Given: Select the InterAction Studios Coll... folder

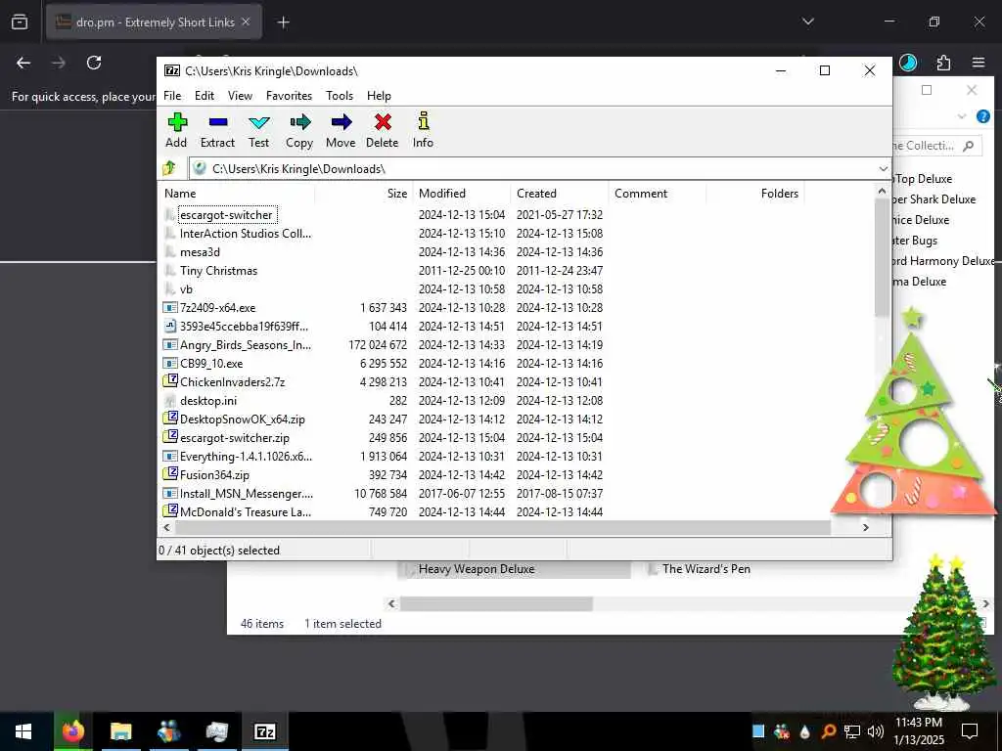Looking at the screenshot, I should pos(246,234).
